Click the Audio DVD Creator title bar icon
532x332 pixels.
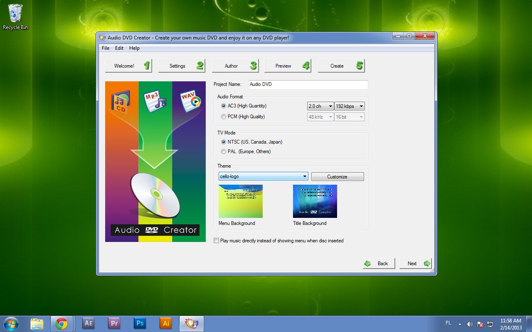(102, 37)
